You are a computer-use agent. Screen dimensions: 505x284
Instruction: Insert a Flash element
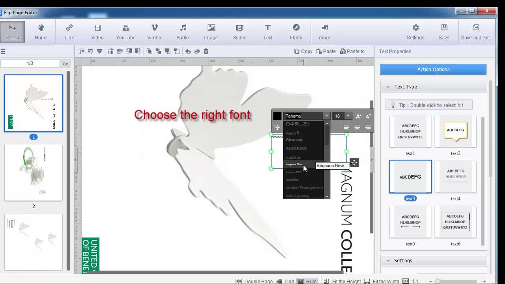[x=296, y=32]
